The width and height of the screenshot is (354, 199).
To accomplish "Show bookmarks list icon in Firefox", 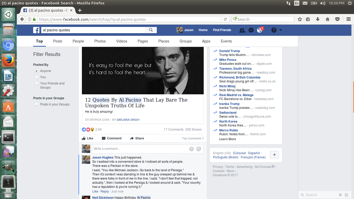I will point(308,19).
